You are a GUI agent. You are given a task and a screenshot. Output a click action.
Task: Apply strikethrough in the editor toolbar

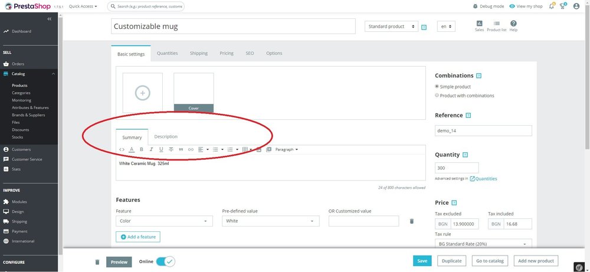click(171, 149)
